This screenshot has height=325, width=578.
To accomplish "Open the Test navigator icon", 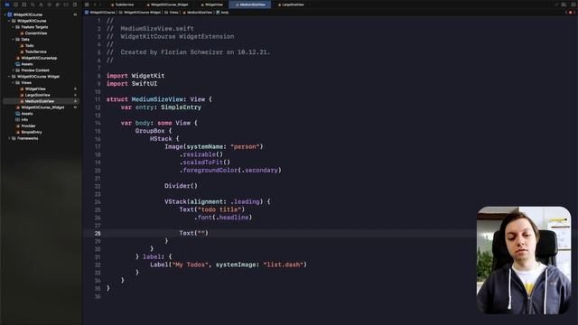I will pos(50,5).
